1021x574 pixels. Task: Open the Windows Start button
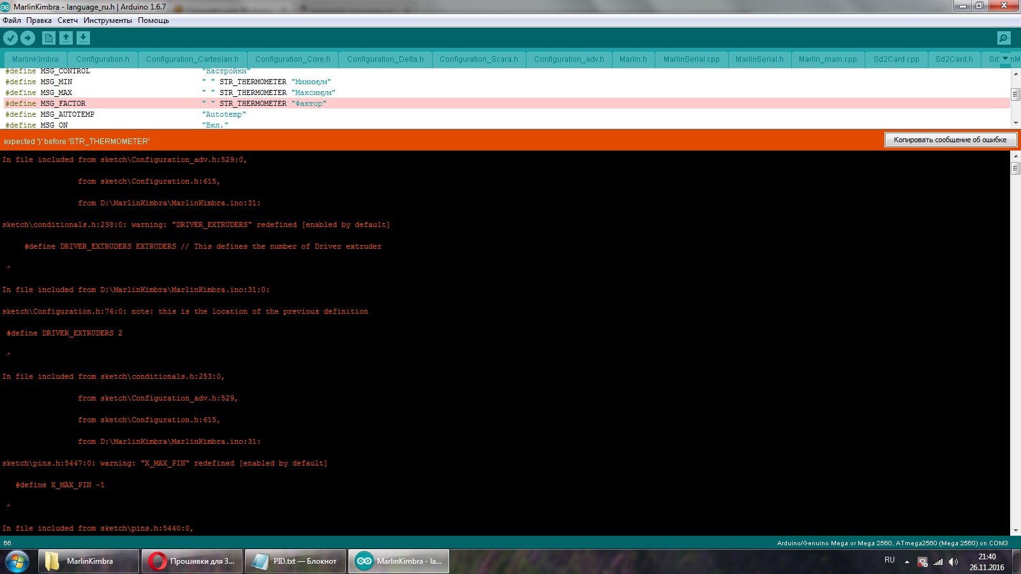click(17, 561)
